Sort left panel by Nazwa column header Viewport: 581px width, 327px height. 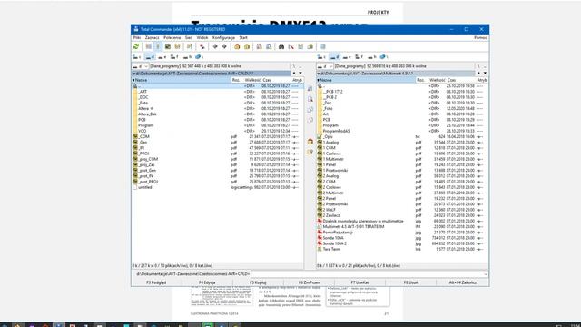(182, 80)
